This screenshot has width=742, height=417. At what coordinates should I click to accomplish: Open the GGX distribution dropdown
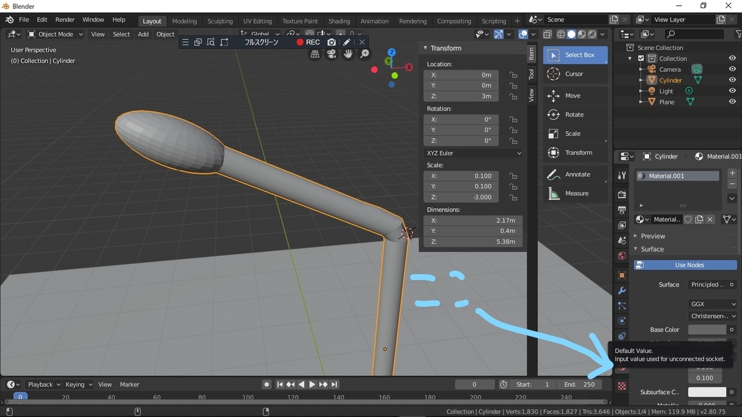(712, 304)
